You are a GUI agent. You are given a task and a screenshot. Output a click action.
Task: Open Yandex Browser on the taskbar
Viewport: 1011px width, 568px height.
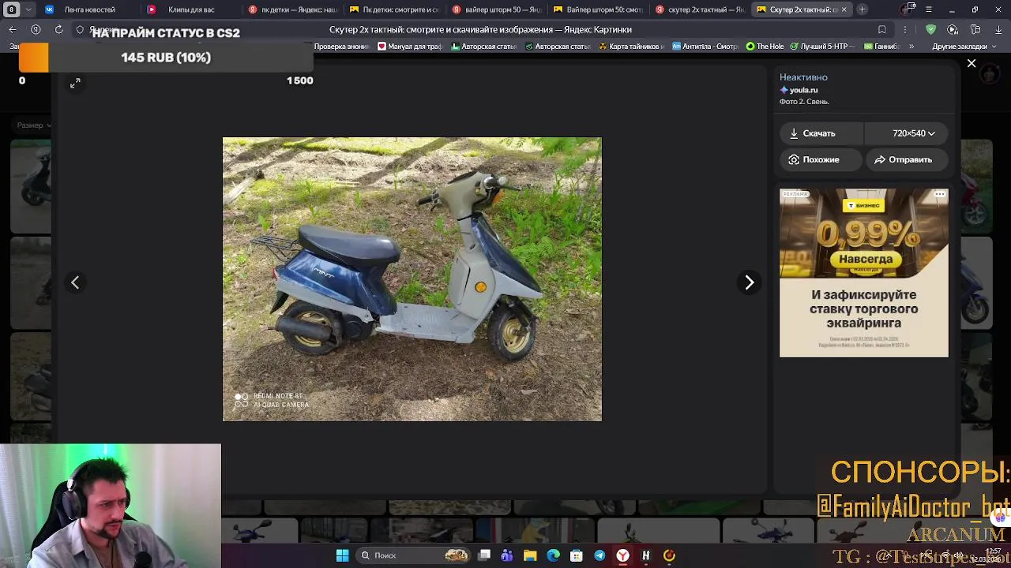pos(622,555)
